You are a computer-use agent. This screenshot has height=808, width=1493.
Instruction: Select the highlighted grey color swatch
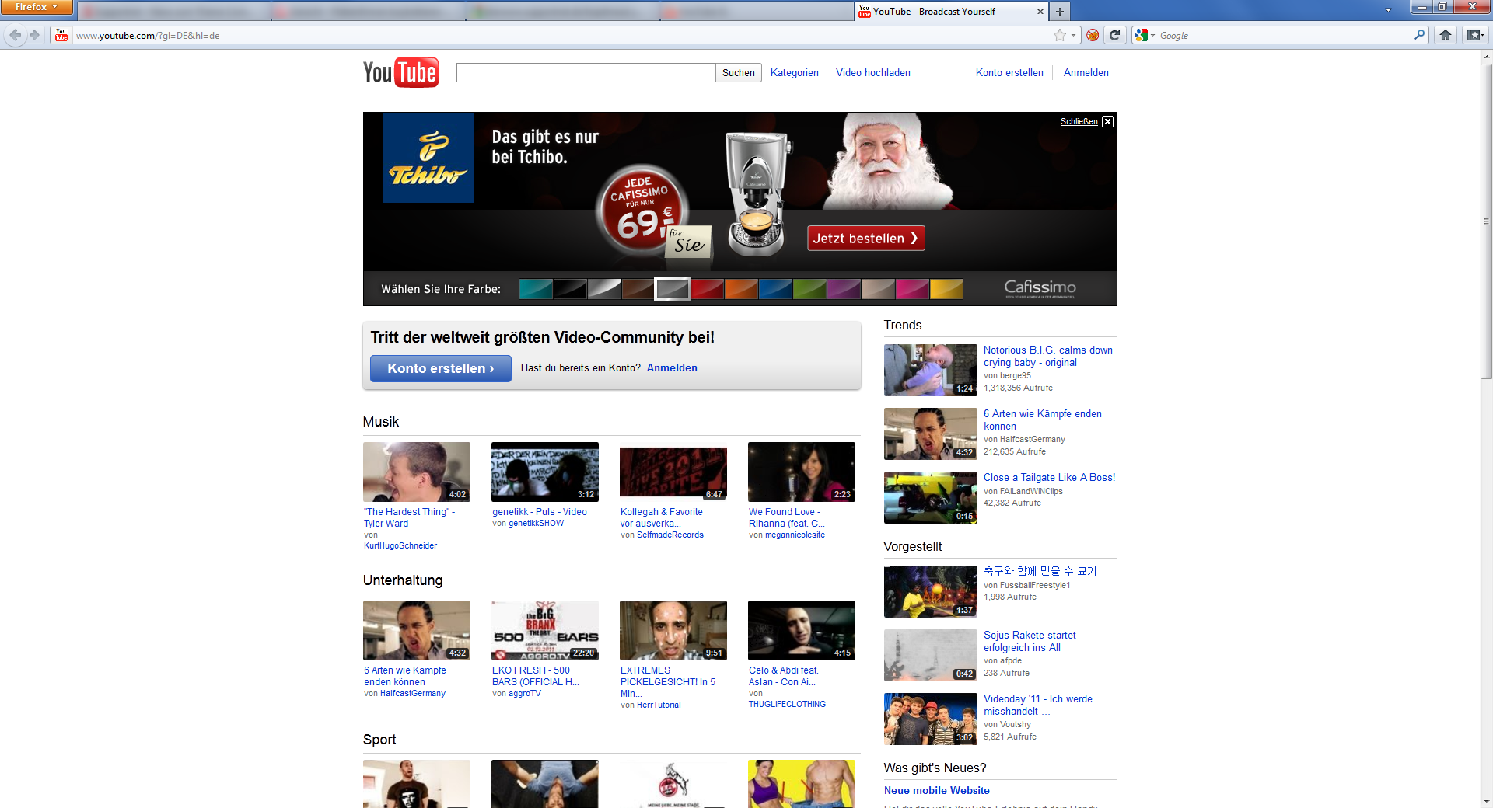point(672,289)
